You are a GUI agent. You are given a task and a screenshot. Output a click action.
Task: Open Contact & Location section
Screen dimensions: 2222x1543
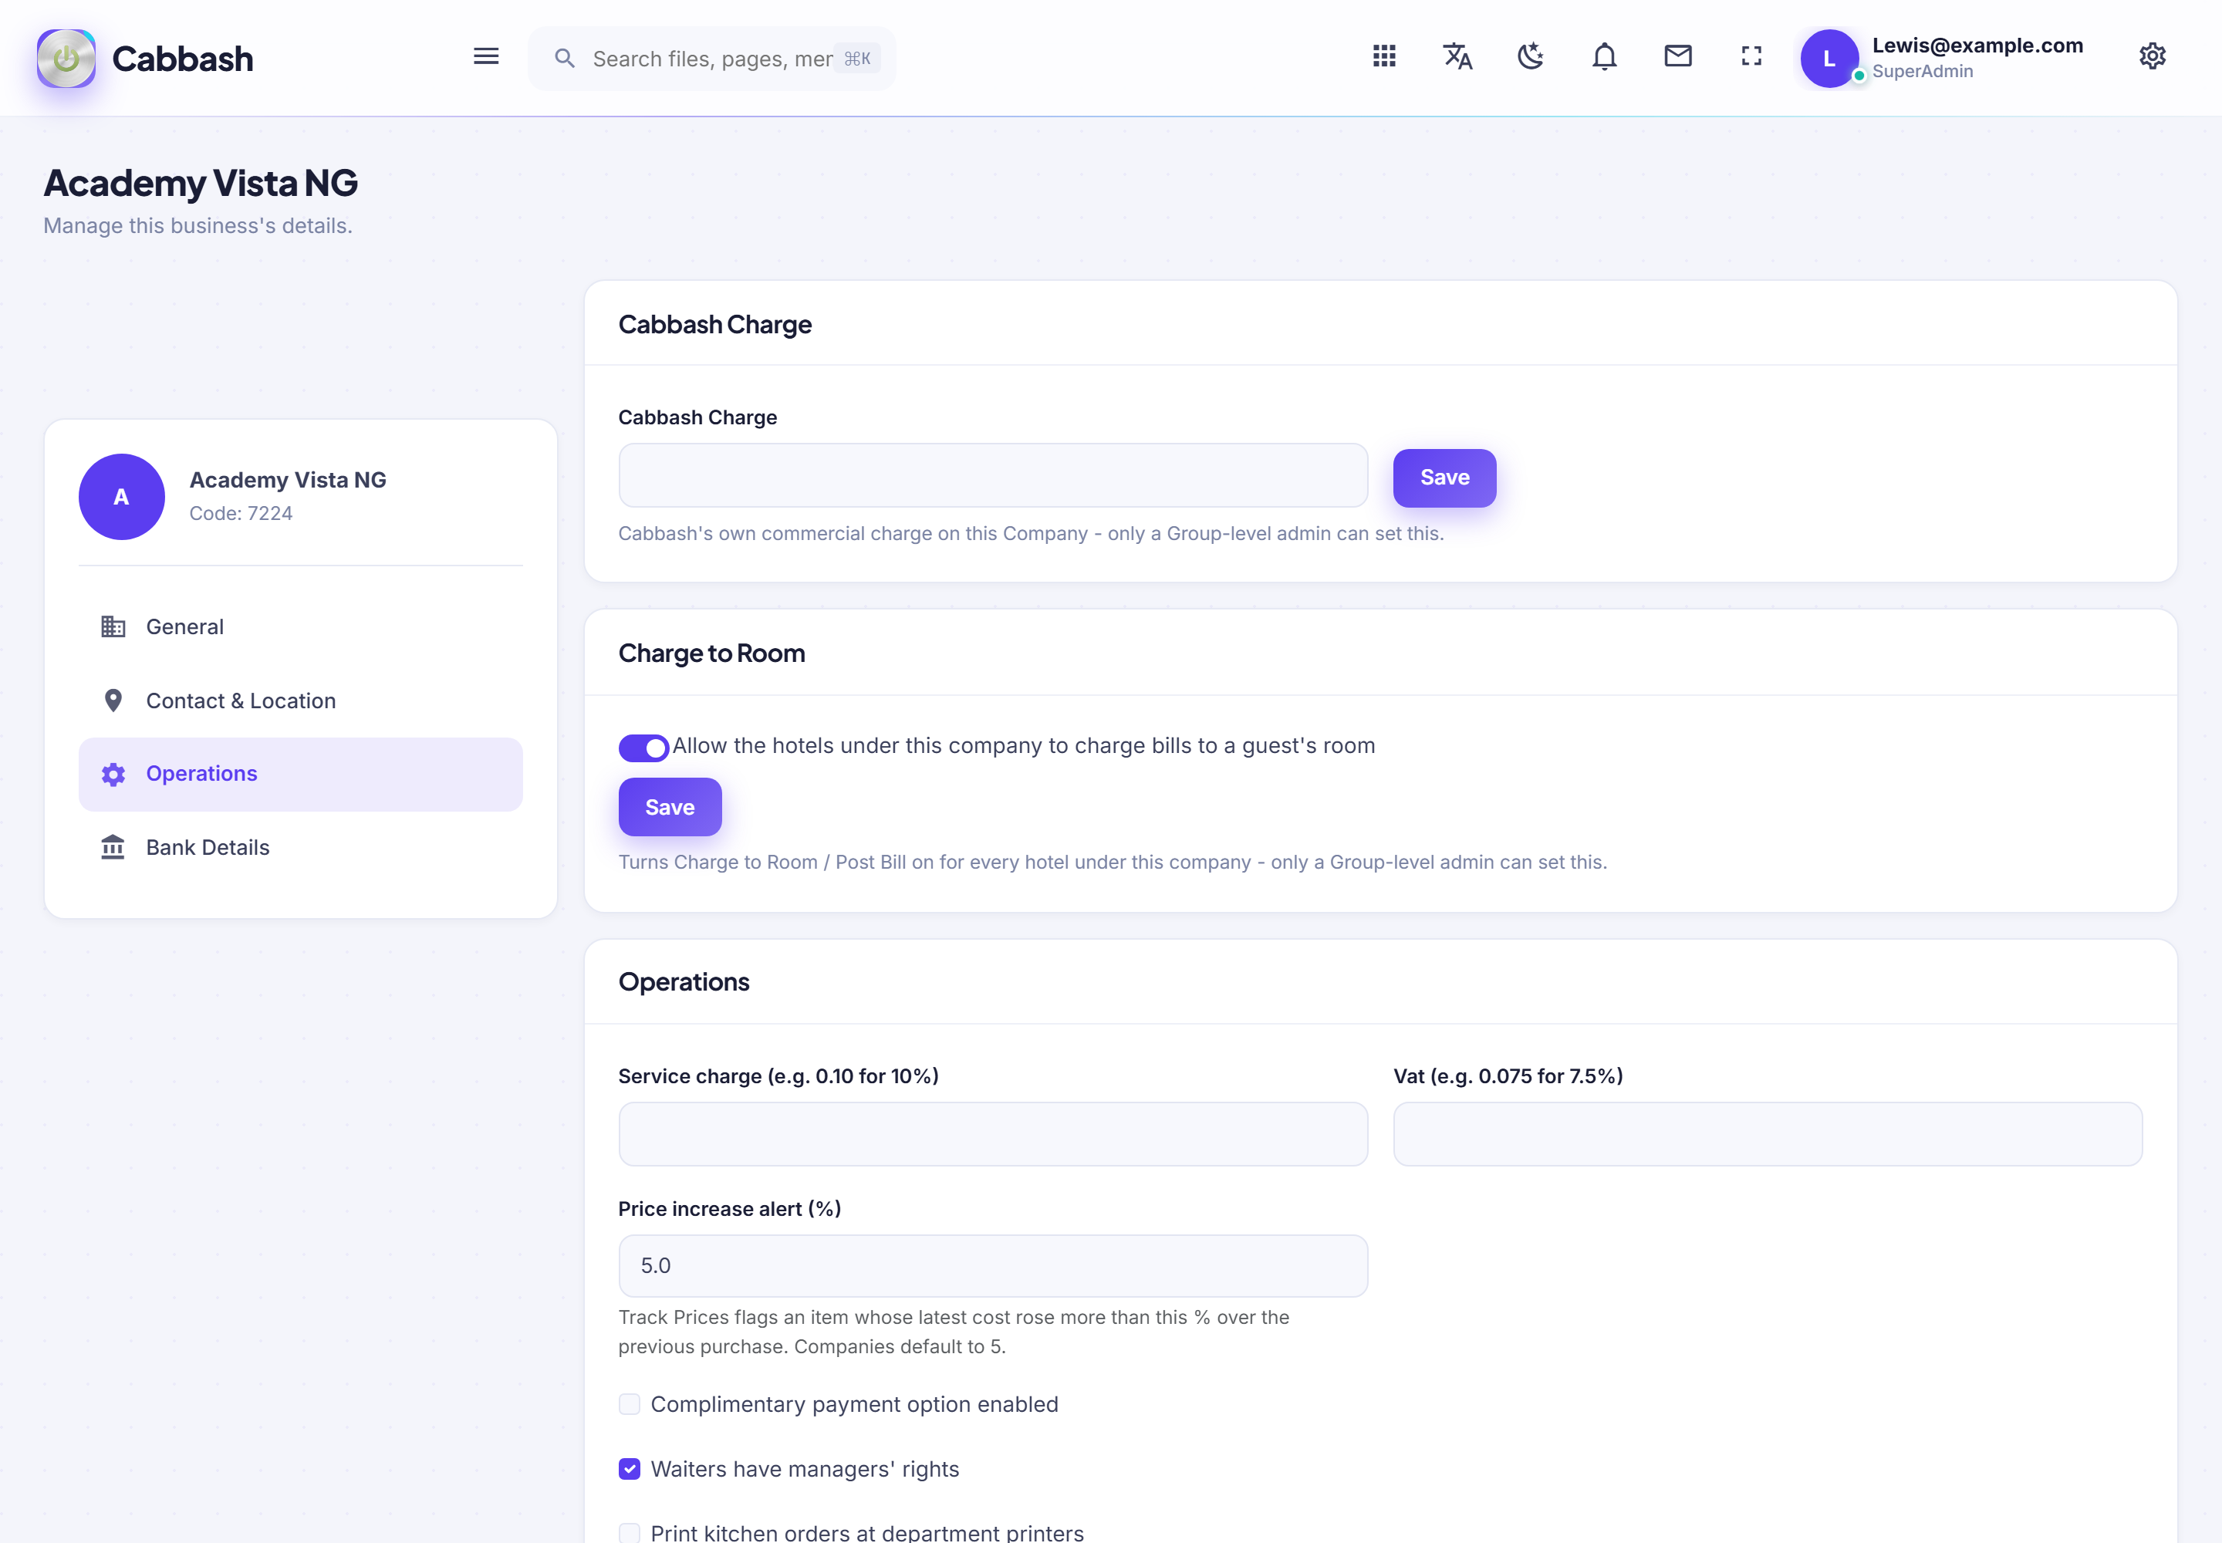click(x=301, y=700)
